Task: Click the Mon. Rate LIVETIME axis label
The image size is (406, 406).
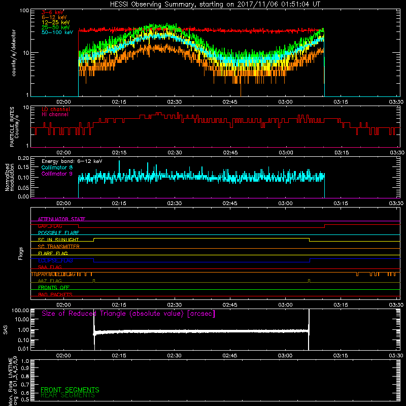Action: [13, 381]
